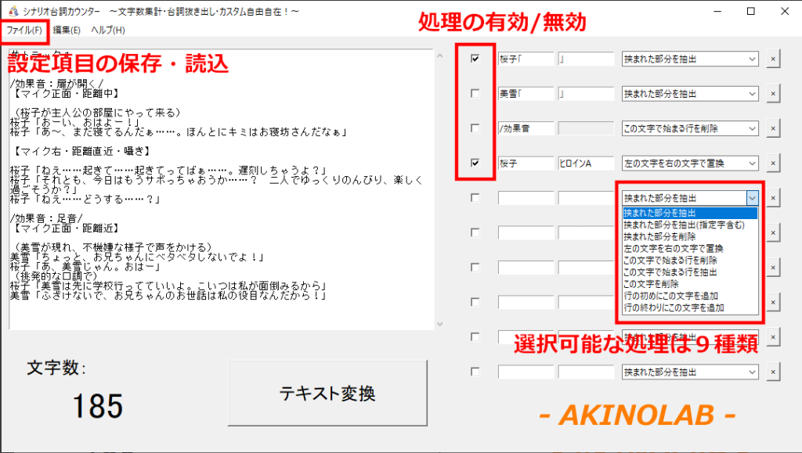The height and width of the screenshot is (453, 802).
Task: Delete the 桜子「 extraction rule row
Action: pyautogui.click(x=773, y=59)
